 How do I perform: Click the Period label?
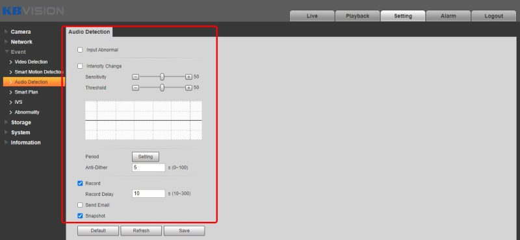coord(92,157)
